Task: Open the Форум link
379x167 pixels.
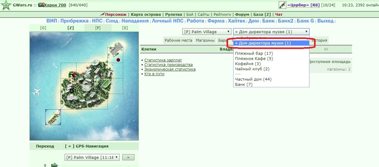Action: (x=242, y=15)
